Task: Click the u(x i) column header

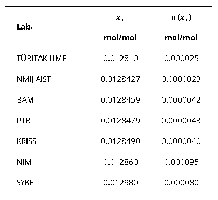Action: pos(181,18)
